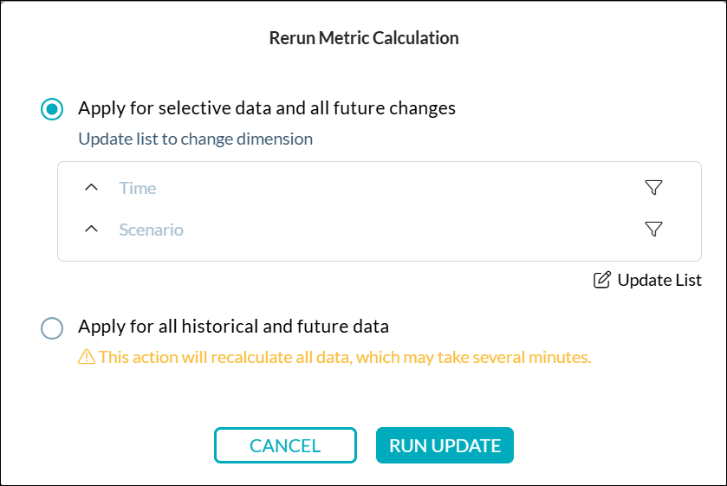Click the 'Update list to change dimension' hint
This screenshot has width=727, height=486.
click(195, 139)
